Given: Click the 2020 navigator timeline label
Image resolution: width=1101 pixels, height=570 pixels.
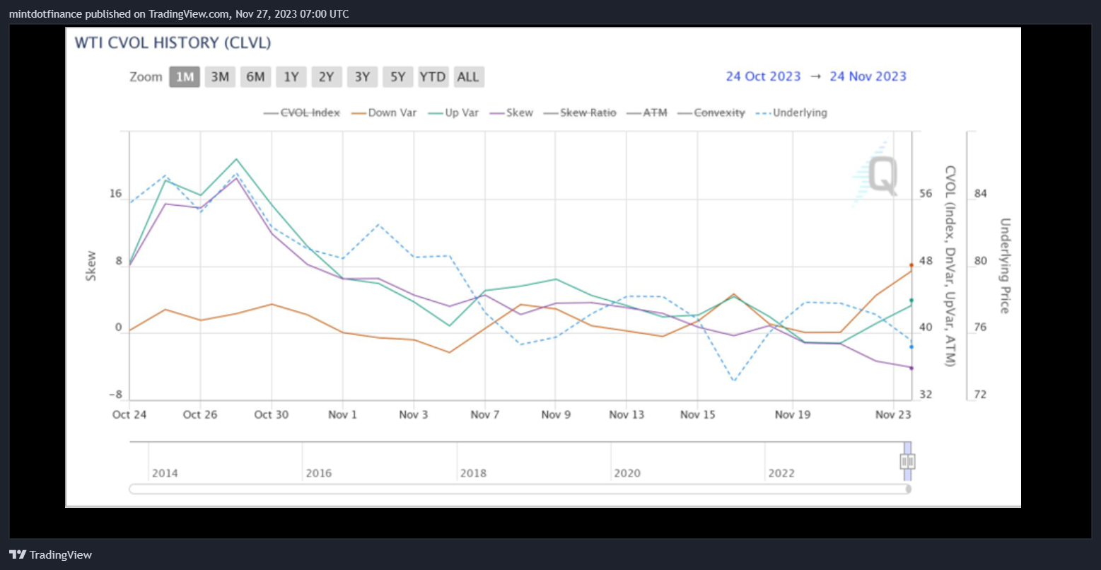Looking at the screenshot, I should click(x=627, y=473).
